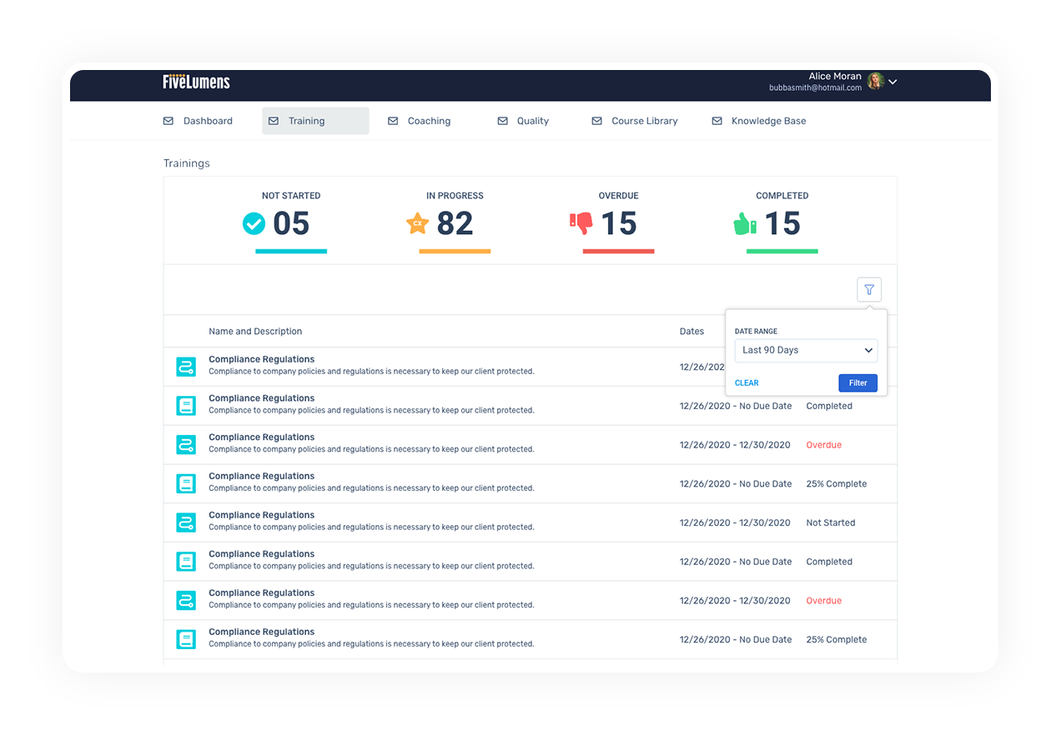Click the envelope icon beside Knowledge Base

[x=717, y=121]
